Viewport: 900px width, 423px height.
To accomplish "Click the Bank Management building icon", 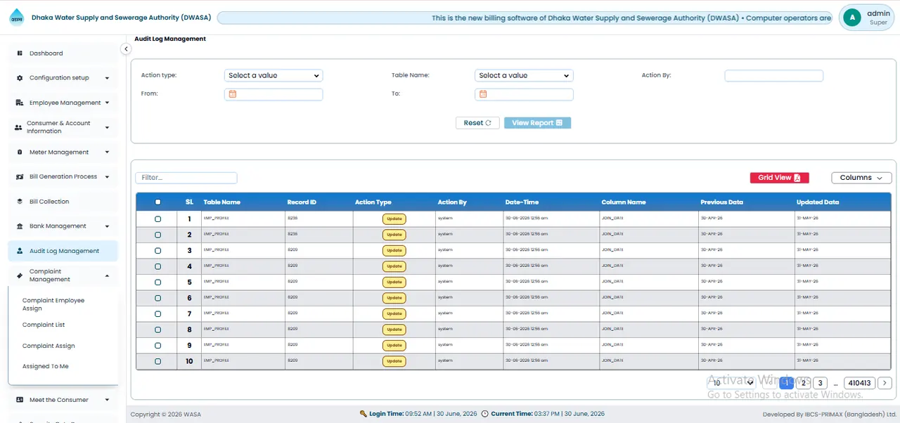I will (20, 226).
